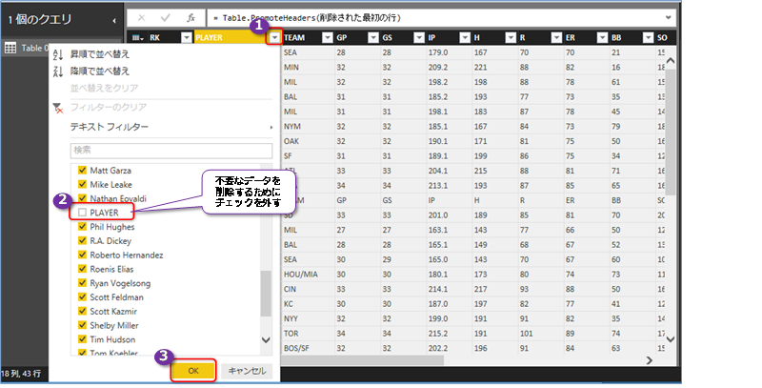Open PLAYER column filter dropdown
Viewport: 762px width, 388px height.
pyautogui.click(x=275, y=37)
